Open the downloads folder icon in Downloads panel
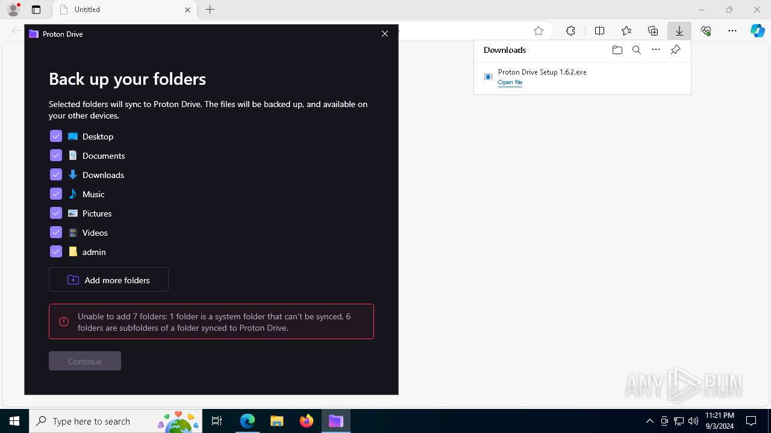Screen dimensions: 771x433 [x=617, y=50]
